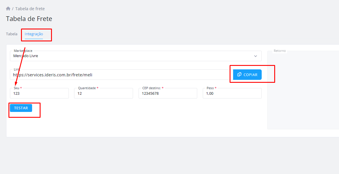This screenshot has width=339, height=174.
Task: Click the CEP destino label text
Action: pos(151,88)
